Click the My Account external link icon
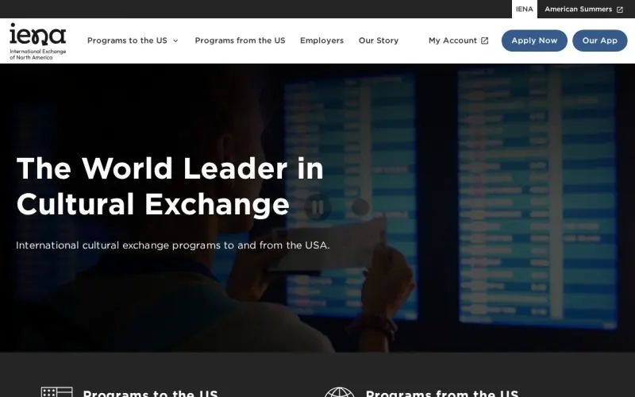 485,40
